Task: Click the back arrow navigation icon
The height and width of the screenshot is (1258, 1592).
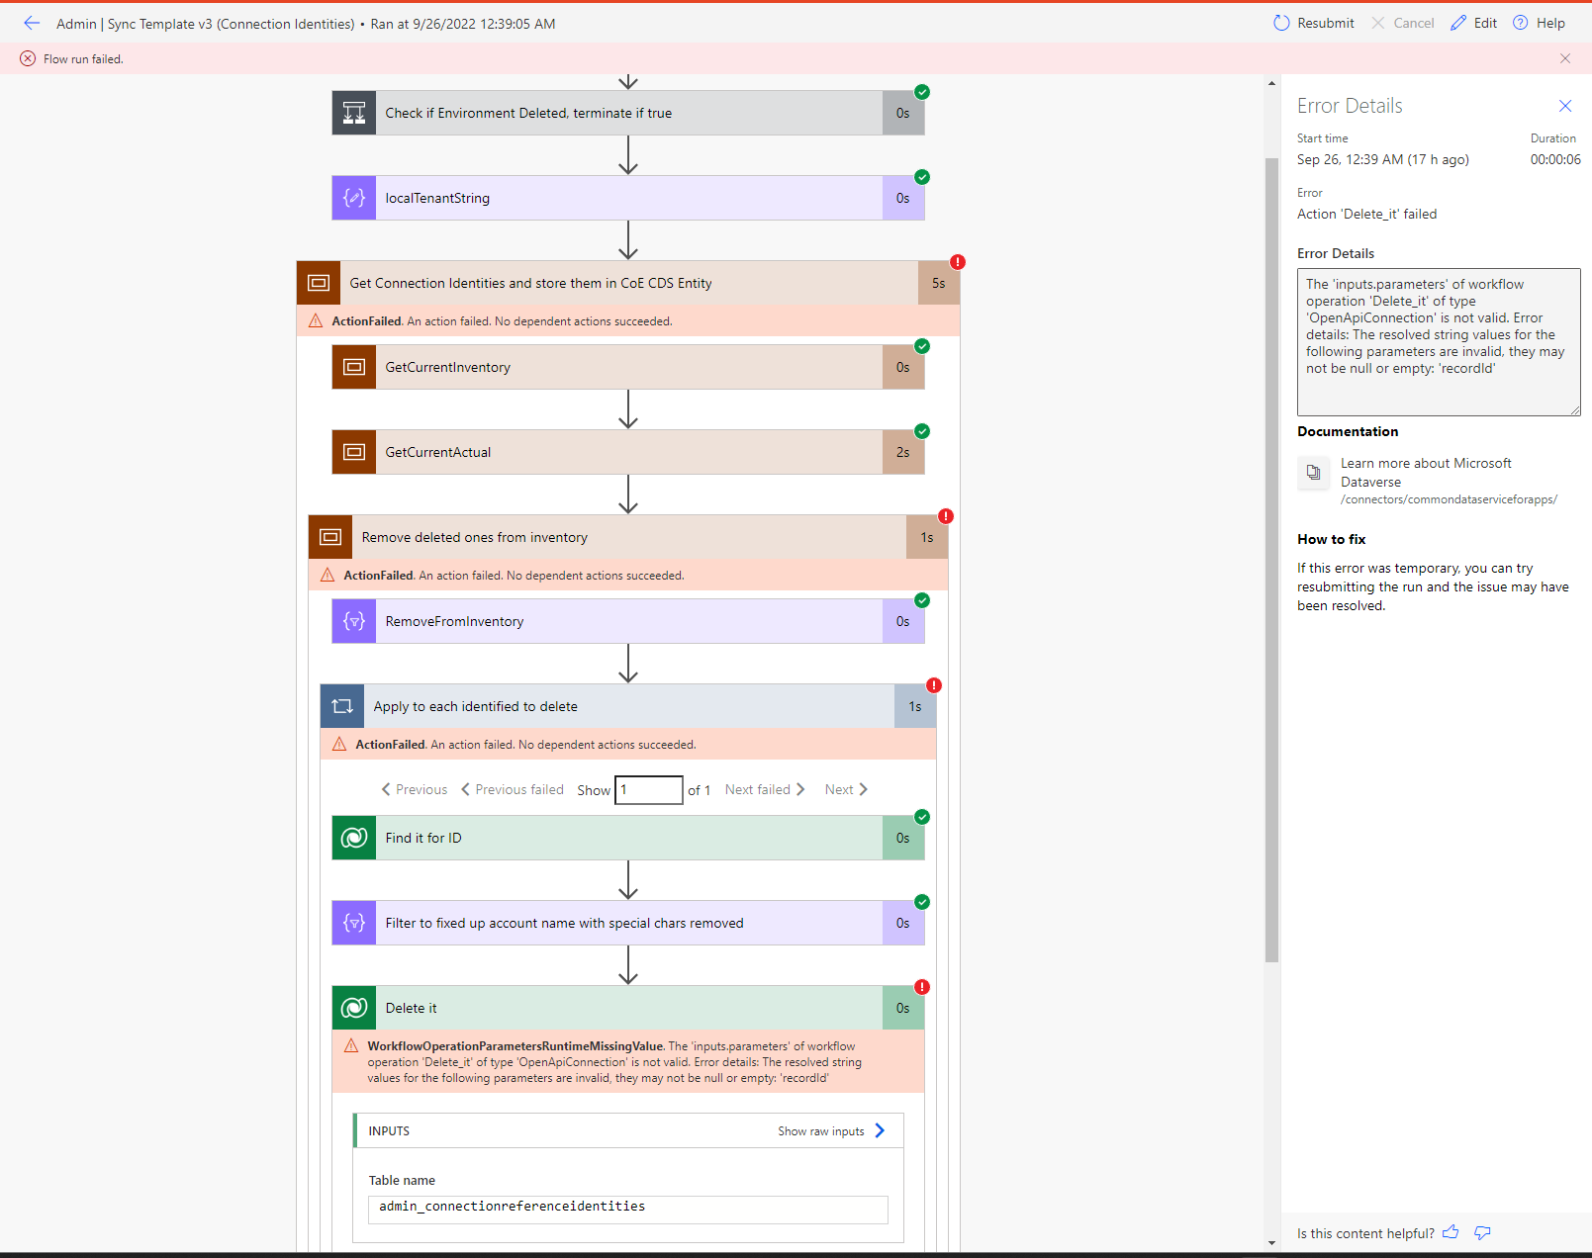Action: click(31, 23)
